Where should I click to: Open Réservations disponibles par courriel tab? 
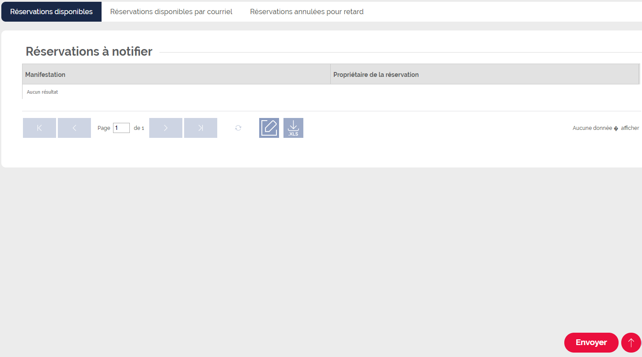[171, 11]
